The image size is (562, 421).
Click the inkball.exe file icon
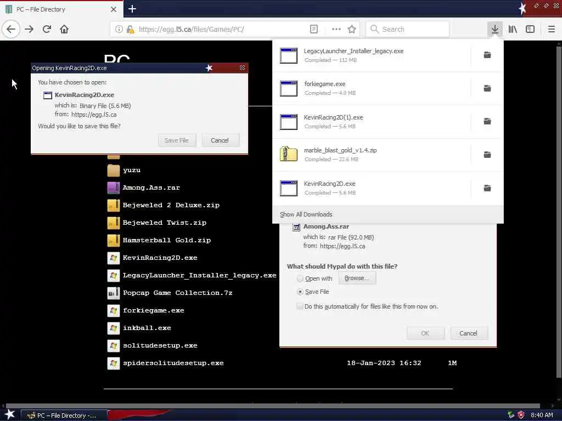pos(114,328)
